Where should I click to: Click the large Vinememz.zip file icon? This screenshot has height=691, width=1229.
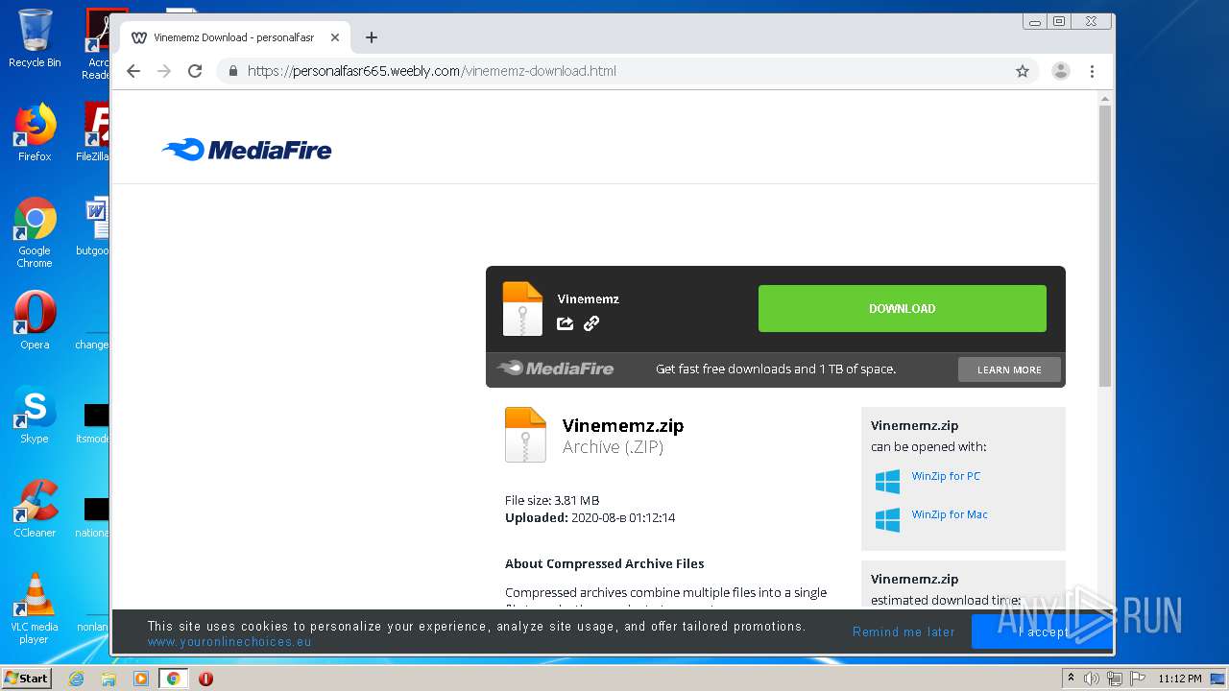(525, 435)
